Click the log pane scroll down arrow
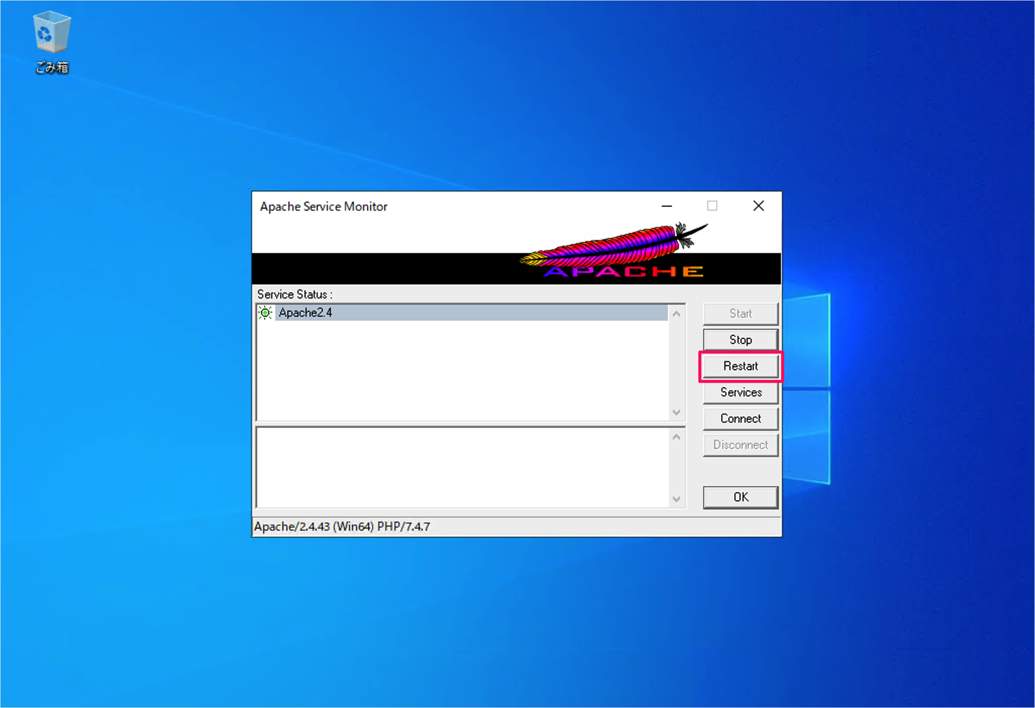The image size is (1035, 708). point(677,499)
